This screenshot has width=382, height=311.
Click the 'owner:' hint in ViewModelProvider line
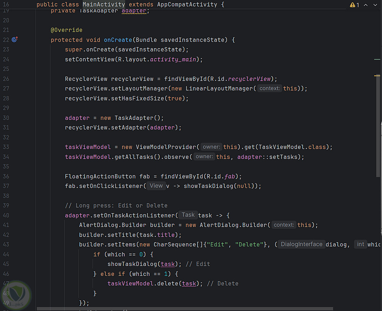pyautogui.click(x=211, y=147)
